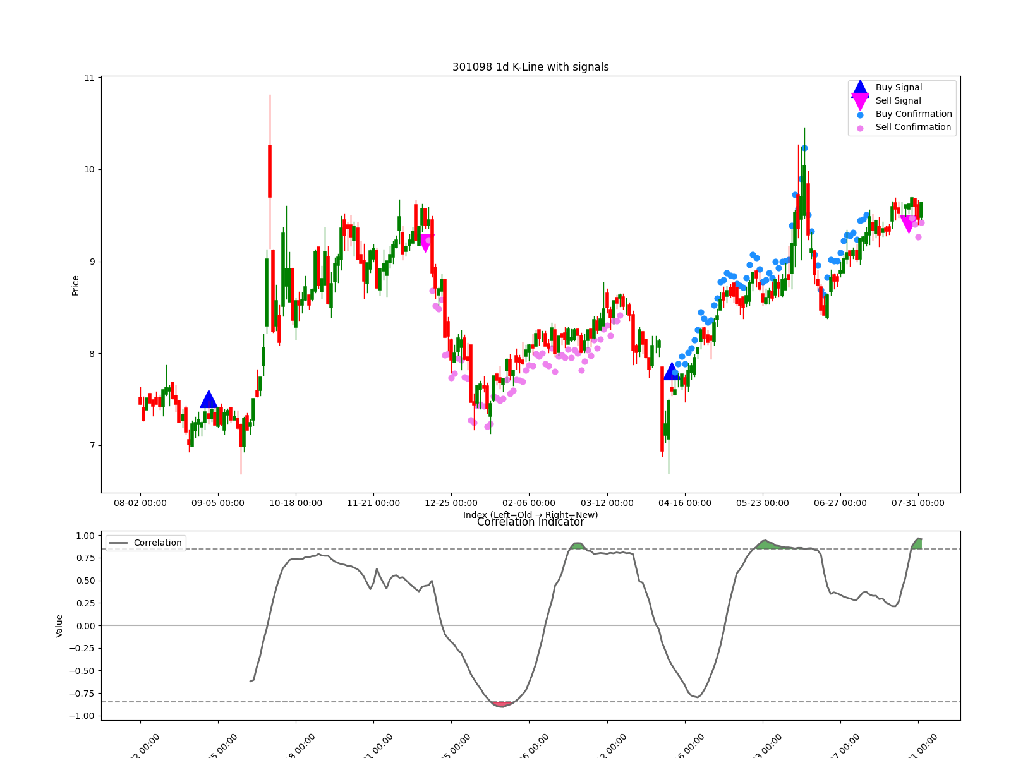Click the correlation tick label '−1.00'
1011x758 pixels.
[82, 716]
